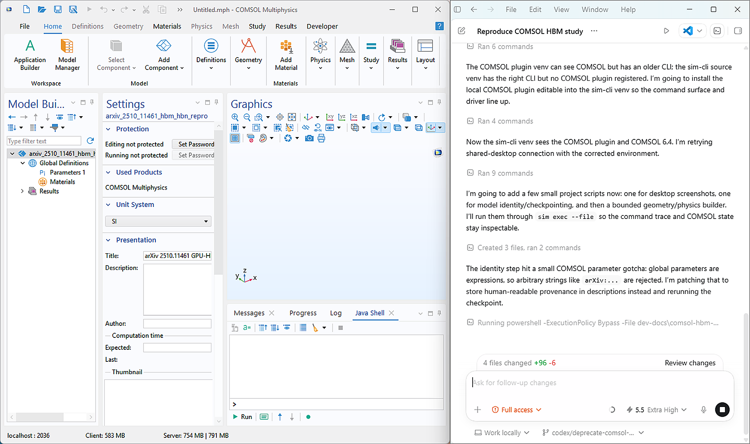Switch to the Progress tab
Image resolution: width=750 pixels, height=444 pixels.
pos(303,313)
